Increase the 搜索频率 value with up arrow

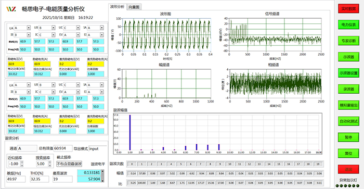[x=50, y=162]
